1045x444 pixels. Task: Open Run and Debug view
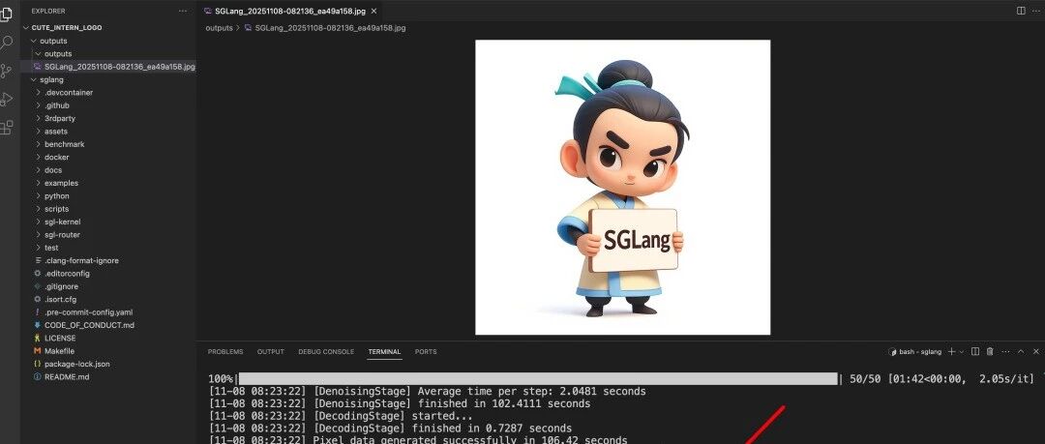[x=6, y=100]
